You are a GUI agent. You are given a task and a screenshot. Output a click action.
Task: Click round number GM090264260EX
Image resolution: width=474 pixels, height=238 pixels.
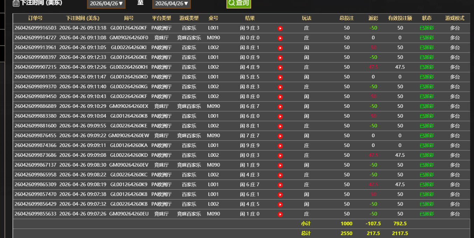click(x=129, y=106)
